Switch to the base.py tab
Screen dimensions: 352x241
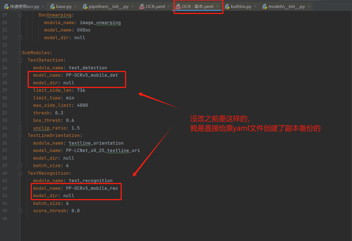(64, 6)
